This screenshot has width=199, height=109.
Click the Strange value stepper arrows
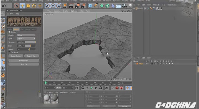coord(24,42)
